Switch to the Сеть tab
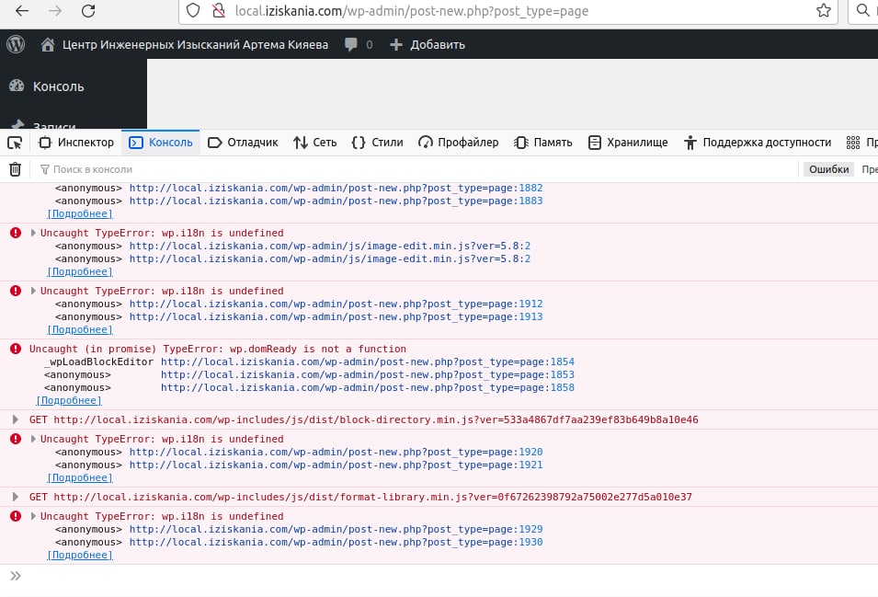Viewport: 878px width, 597px height. click(314, 143)
